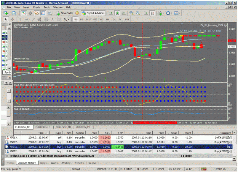Select the Text tool (A)
Viewport: 238px width, 172px height.
pos(53,19)
